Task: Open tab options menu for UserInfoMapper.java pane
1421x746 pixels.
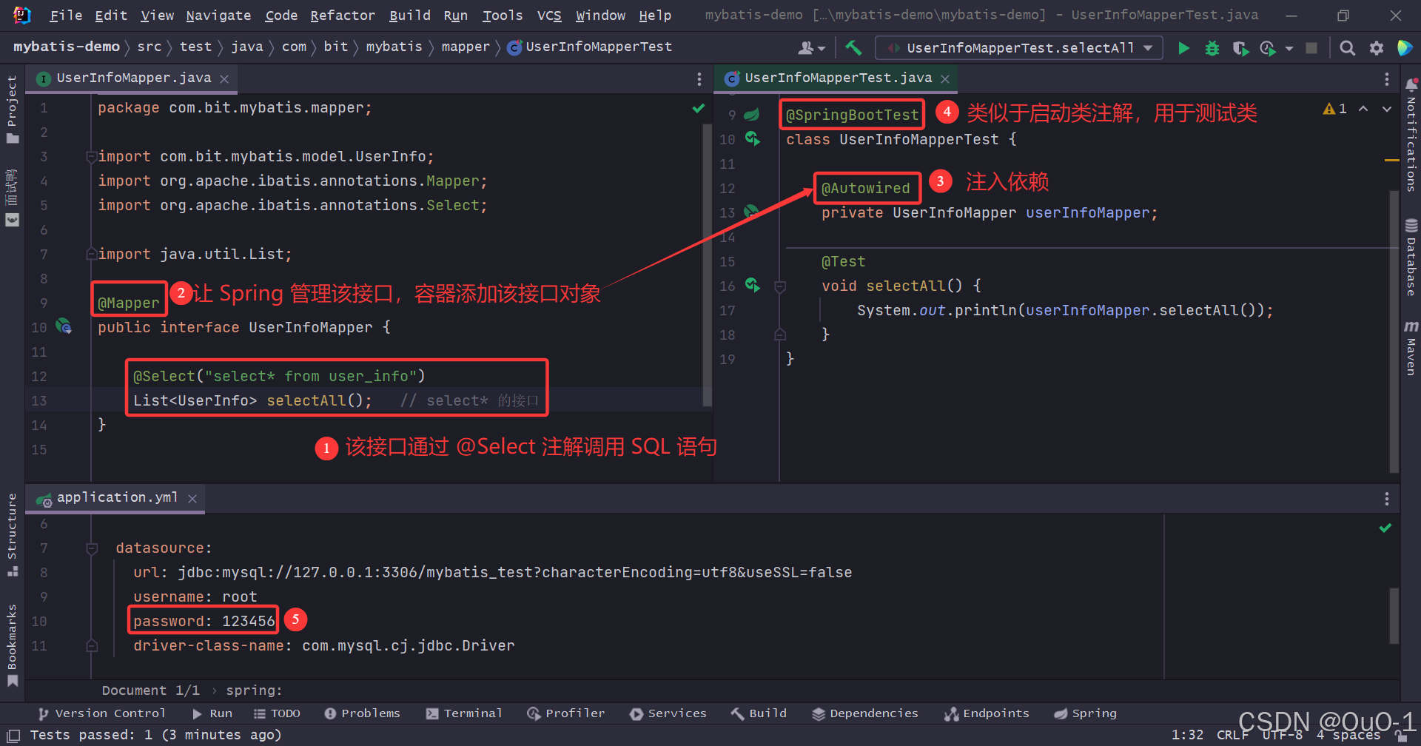Action: click(x=699, y=78)
